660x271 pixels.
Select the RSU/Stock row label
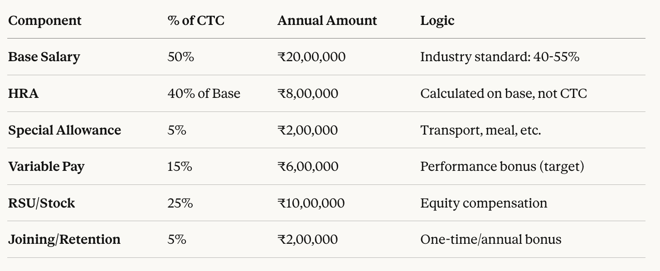41,203
